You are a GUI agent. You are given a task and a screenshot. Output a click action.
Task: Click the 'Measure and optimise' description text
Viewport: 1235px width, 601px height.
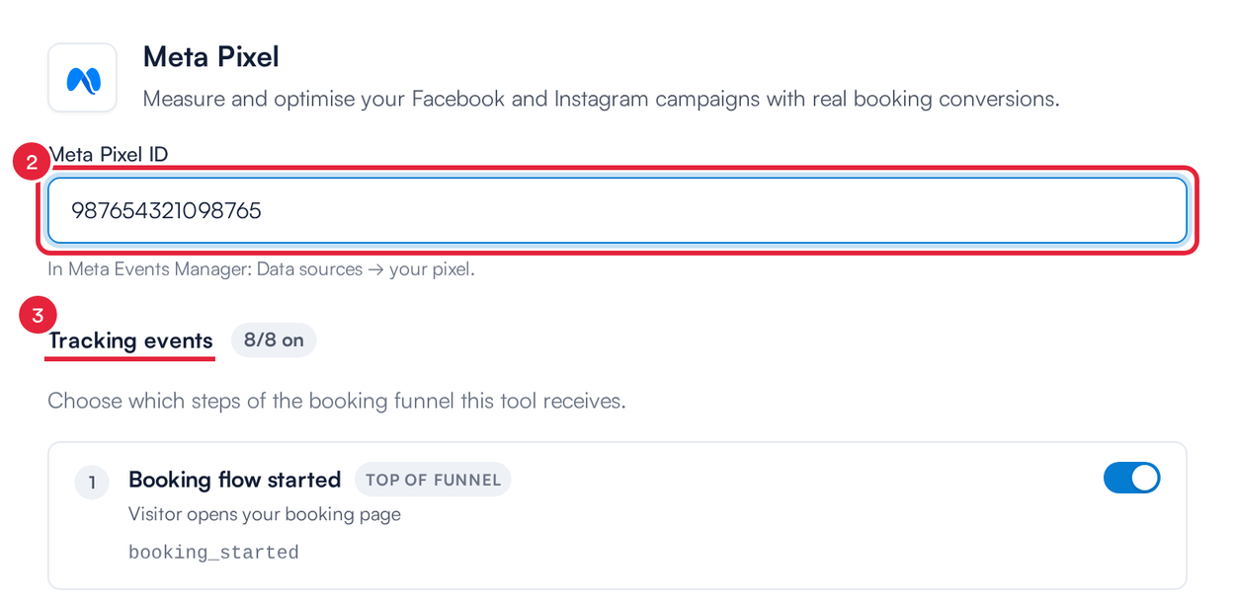click(602, 99)
